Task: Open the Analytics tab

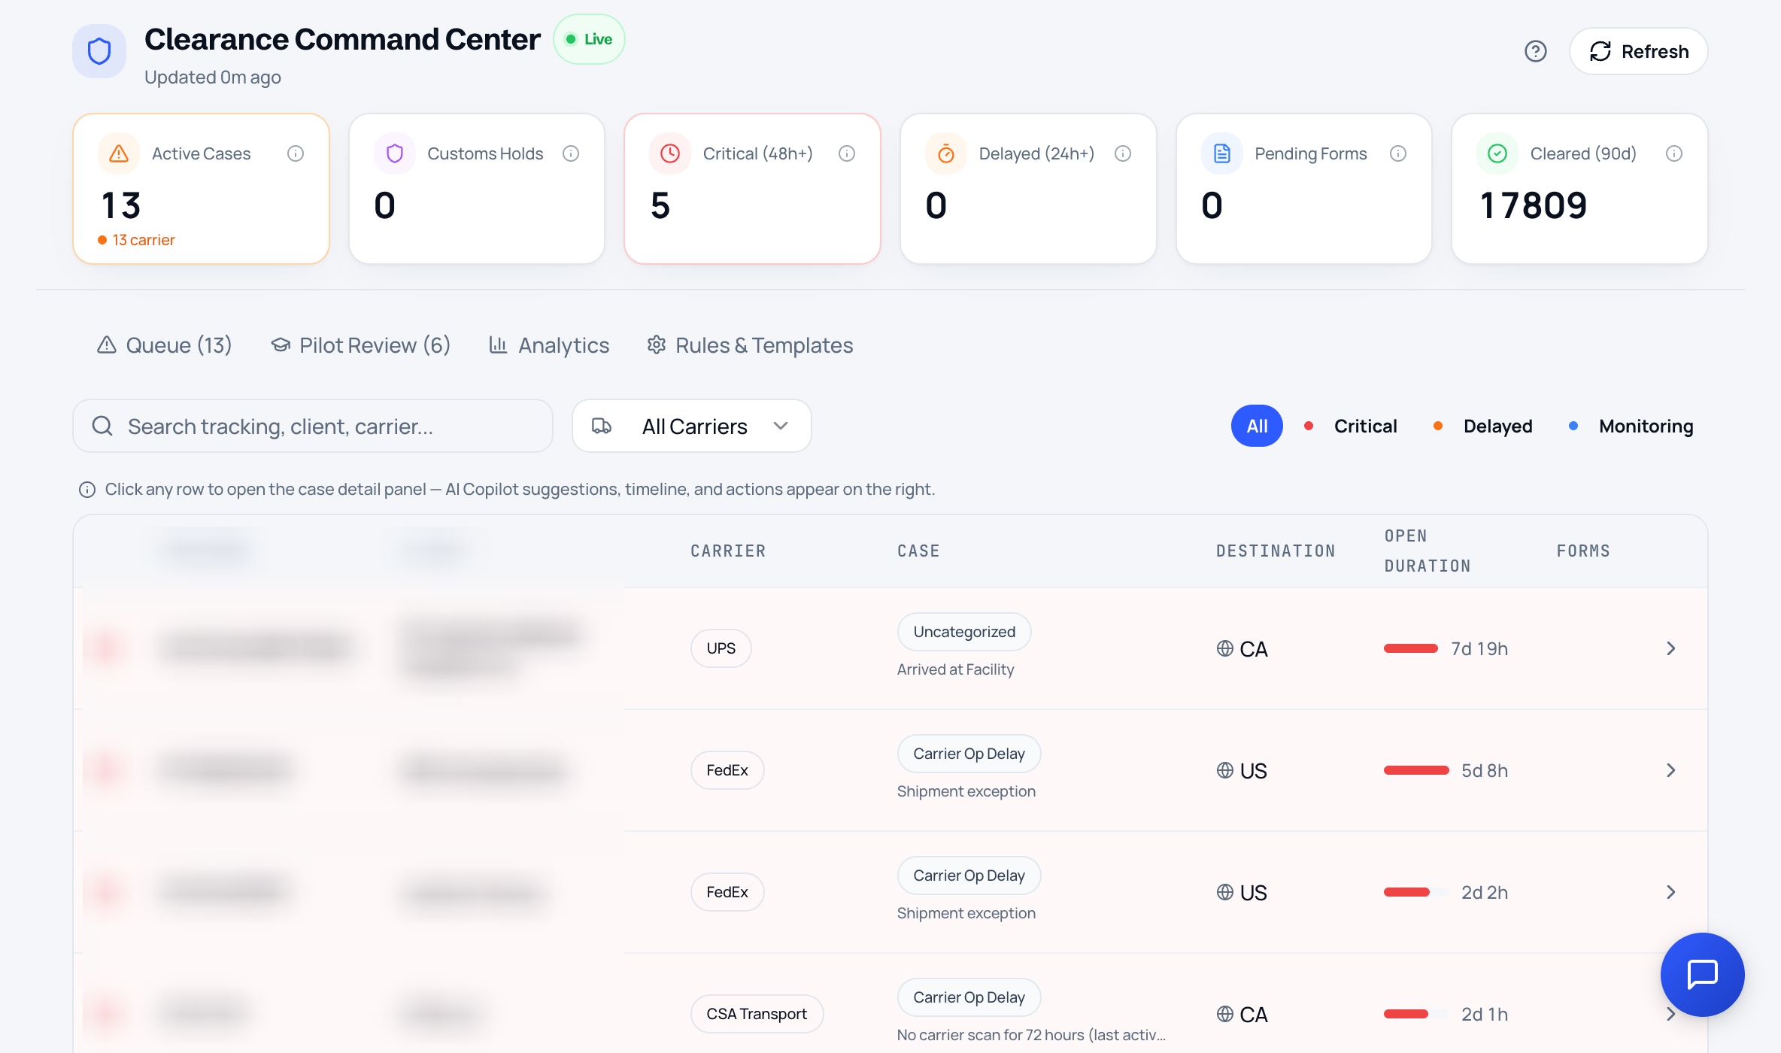Action: coord(549,345)
